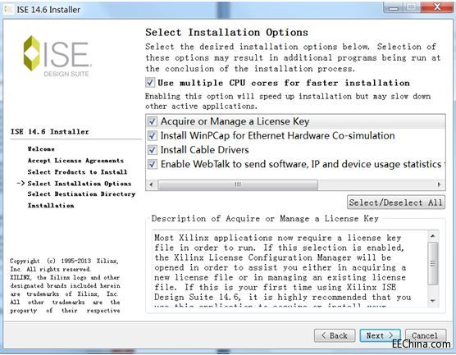Click the installer title bar icon
Viewport: 456px width, 355px height.
coord(9,9)
